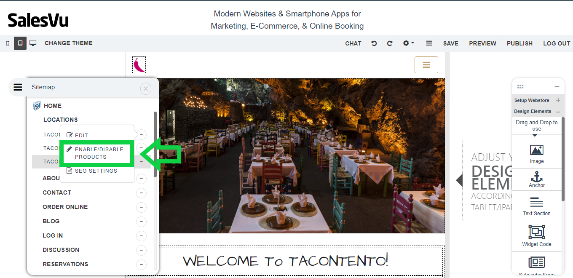
Task: Toggle the site navigation hamburger button
Action: point(426,65)
